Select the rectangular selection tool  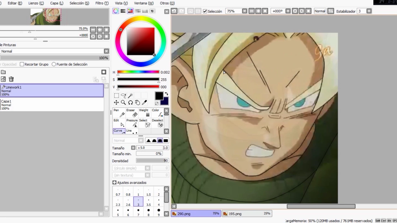pyautogui.click(x=116, y=96)
